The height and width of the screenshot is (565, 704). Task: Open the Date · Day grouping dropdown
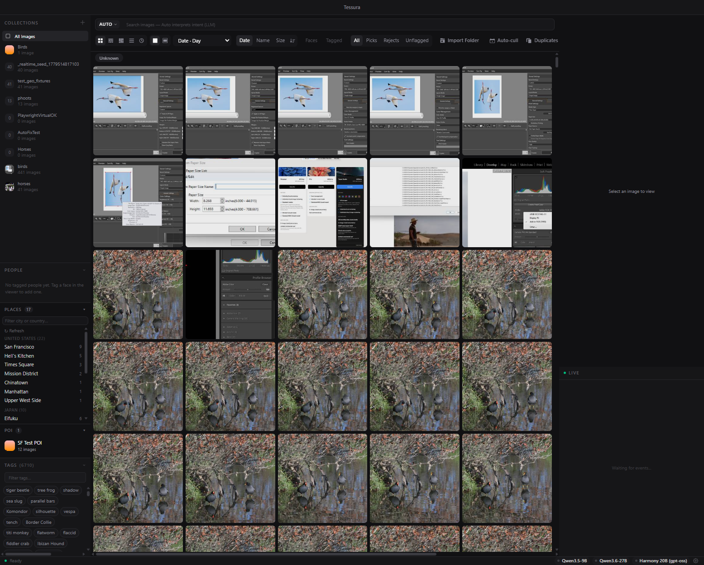[203, 41]
